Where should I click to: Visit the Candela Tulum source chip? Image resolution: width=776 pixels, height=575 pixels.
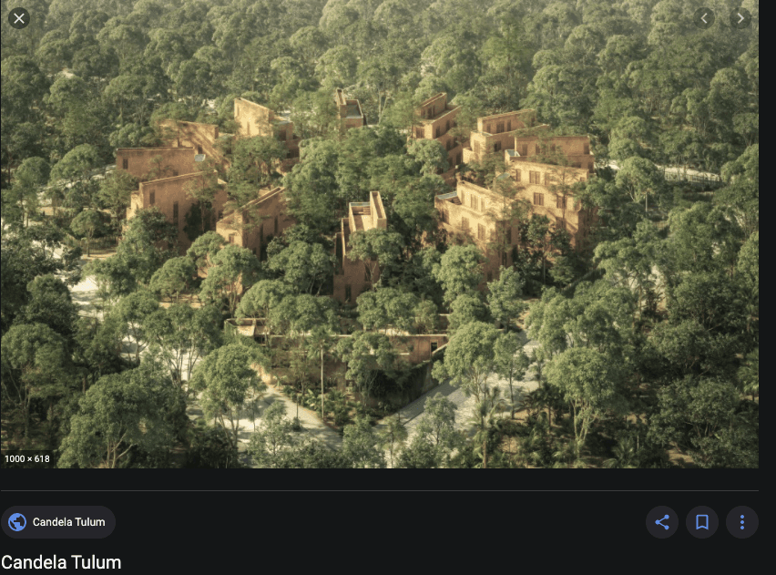58,522
